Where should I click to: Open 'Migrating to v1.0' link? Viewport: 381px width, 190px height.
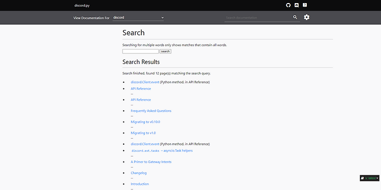click(143, 133)
